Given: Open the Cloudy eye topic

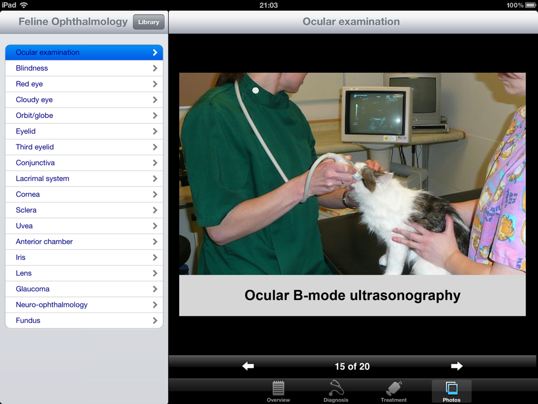Looking at the screenshot, I should click(84, 100).
